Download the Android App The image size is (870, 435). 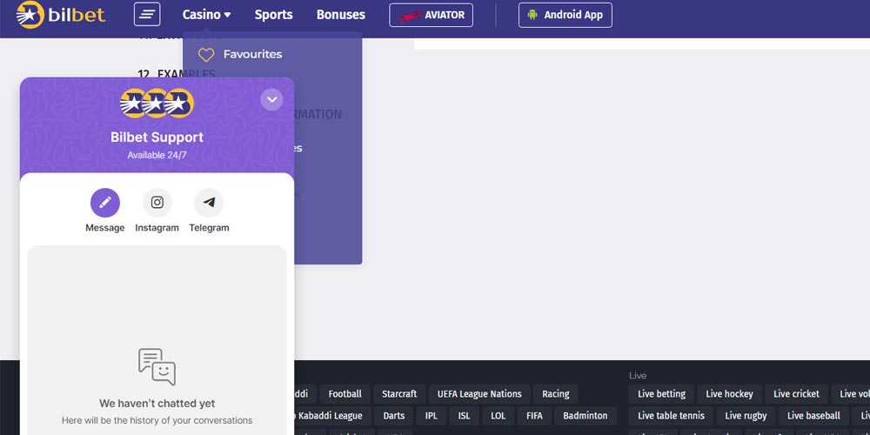coord(565,15)
